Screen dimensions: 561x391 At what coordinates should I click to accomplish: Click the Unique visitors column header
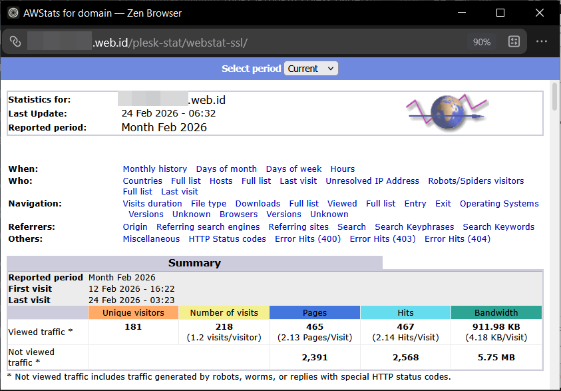pyautogui.click(x=133, y=312)
